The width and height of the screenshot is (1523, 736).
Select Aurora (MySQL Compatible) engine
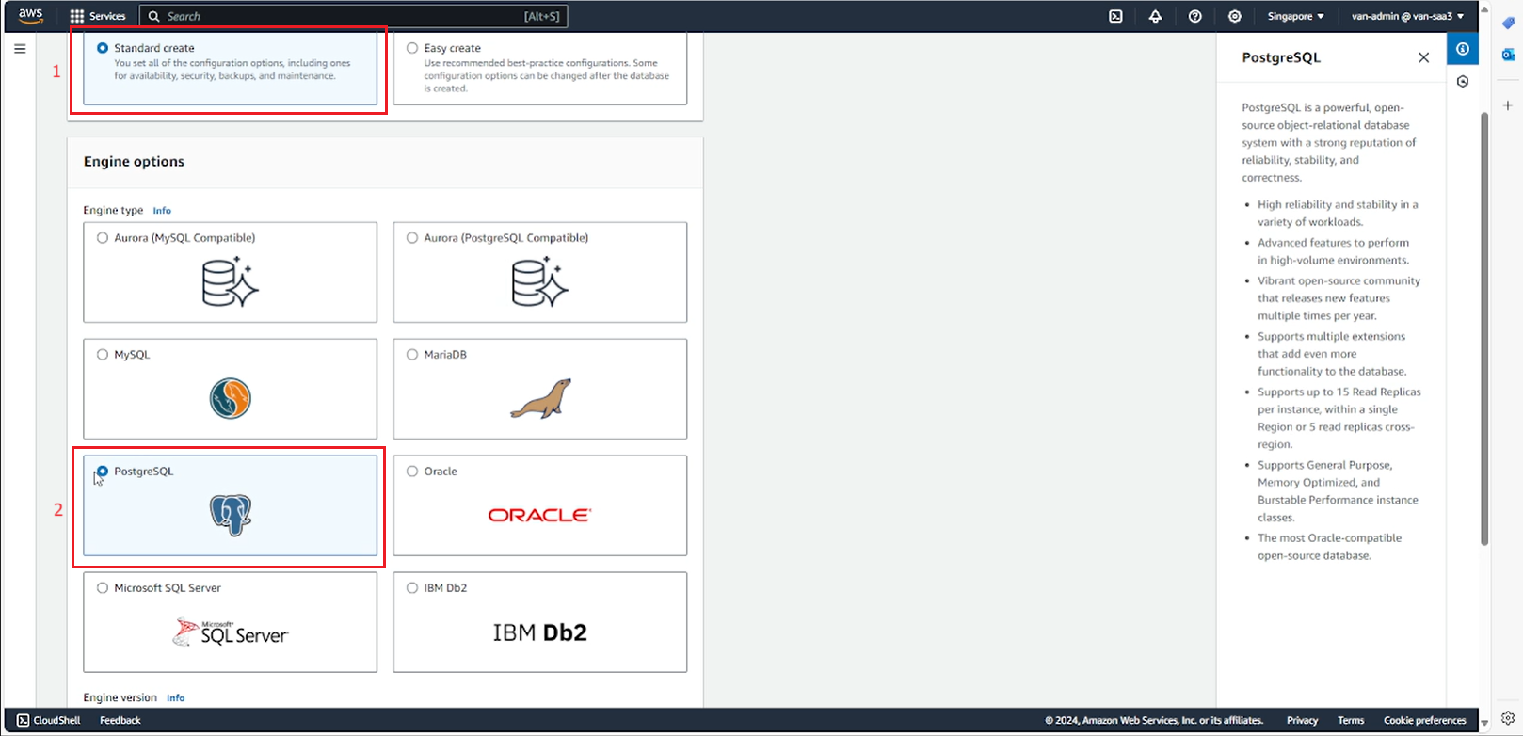pos(103,238)
